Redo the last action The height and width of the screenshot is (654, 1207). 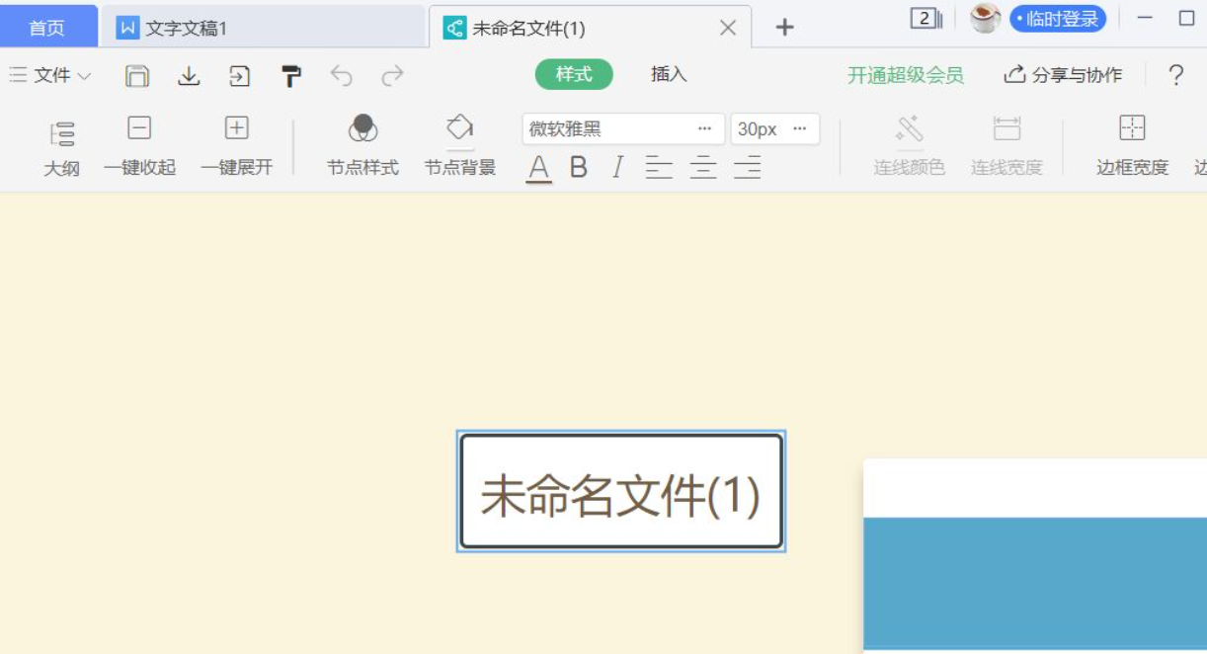coord(393,76)
